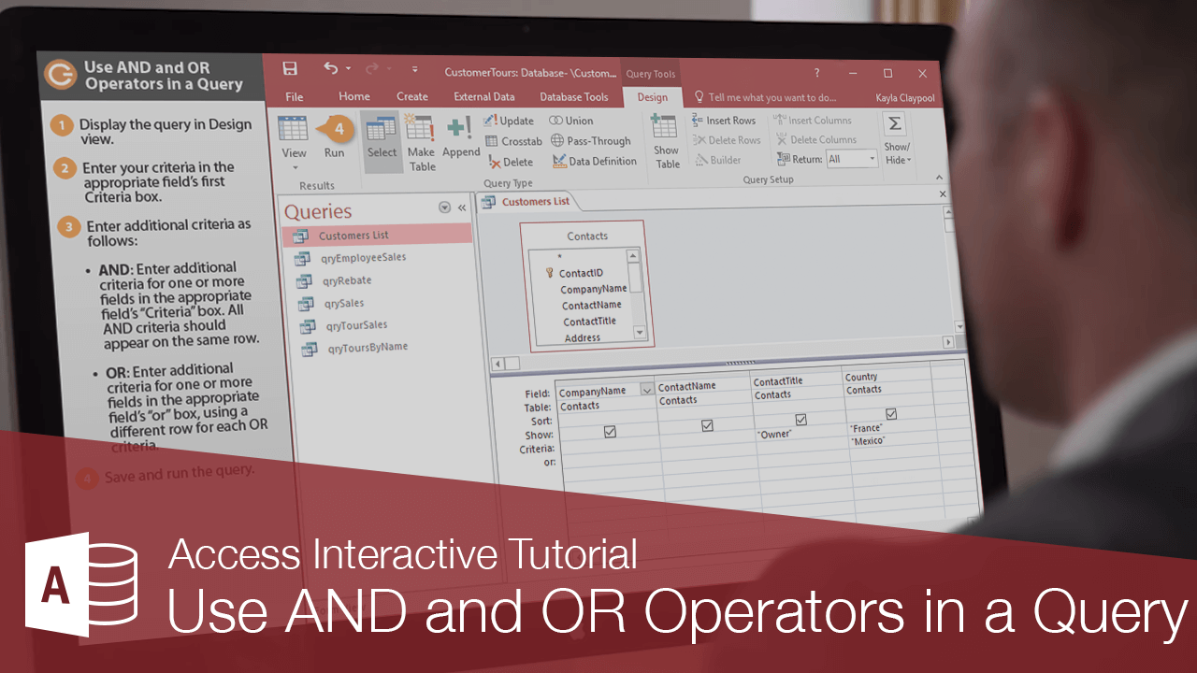Click the Append query type icon

[460, 138]
